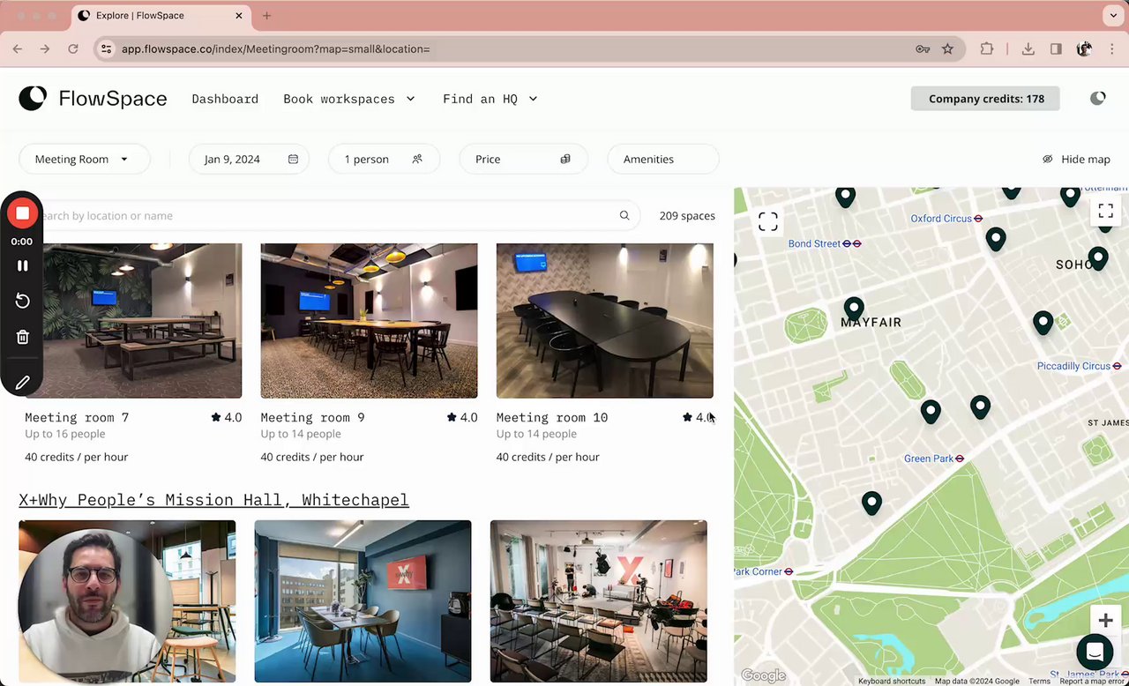Delete the recording with the trash icon

(x=22, y=337)
